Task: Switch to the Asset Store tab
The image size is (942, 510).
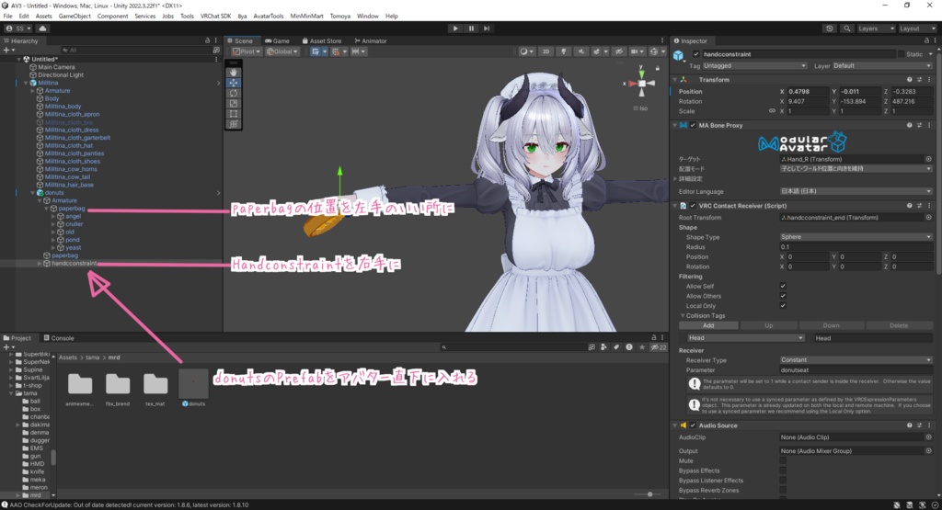Action: [322, 40]
